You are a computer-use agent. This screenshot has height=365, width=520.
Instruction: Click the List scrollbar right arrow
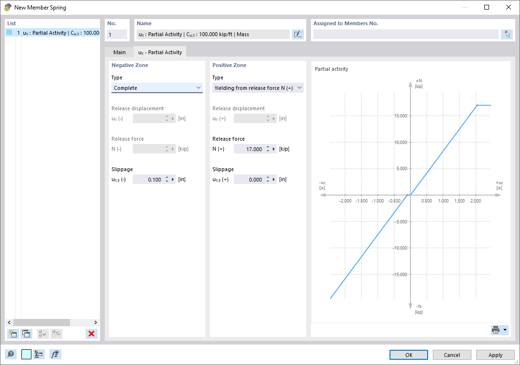[x=96, y=322]
